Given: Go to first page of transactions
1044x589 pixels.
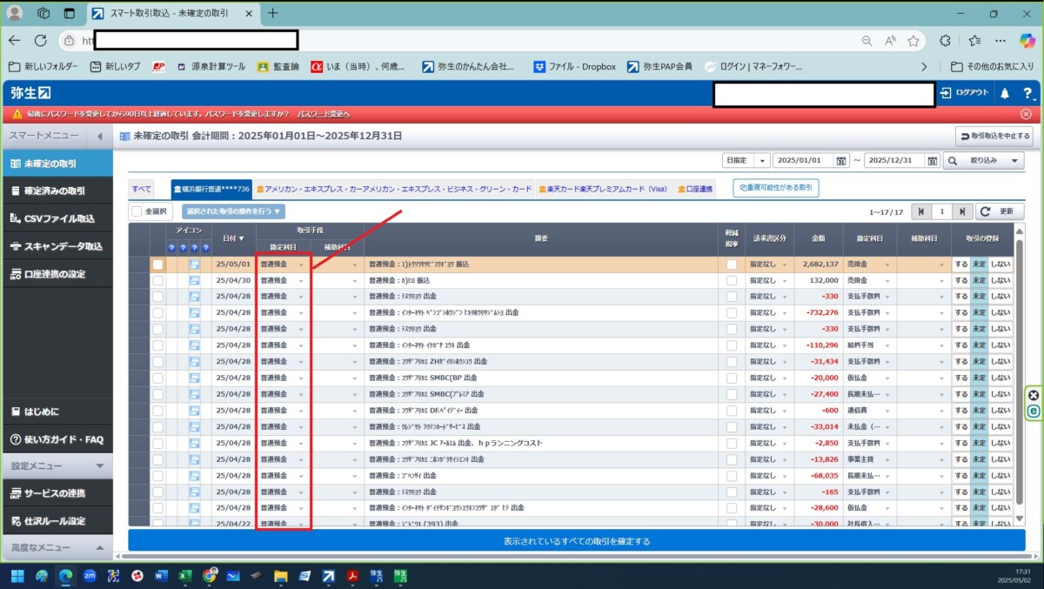Looking at the screenshot, I should point(920,211).
